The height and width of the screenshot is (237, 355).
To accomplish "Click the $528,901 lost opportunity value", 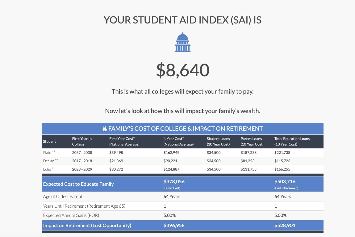I will pos(285,226).
